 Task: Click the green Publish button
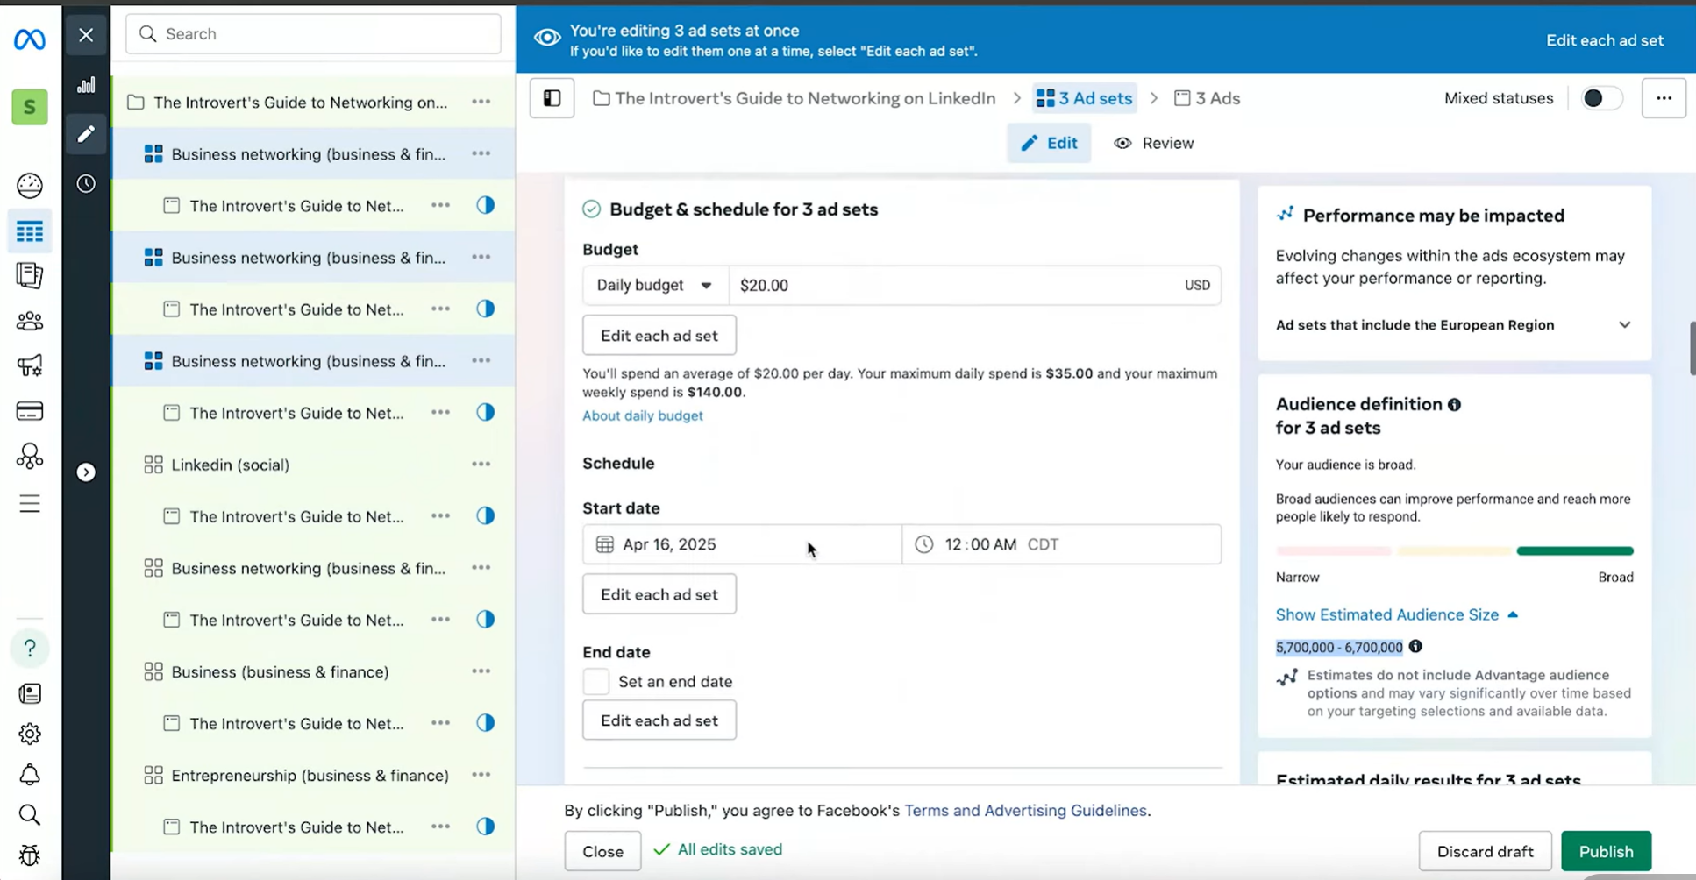point(1605,851)
